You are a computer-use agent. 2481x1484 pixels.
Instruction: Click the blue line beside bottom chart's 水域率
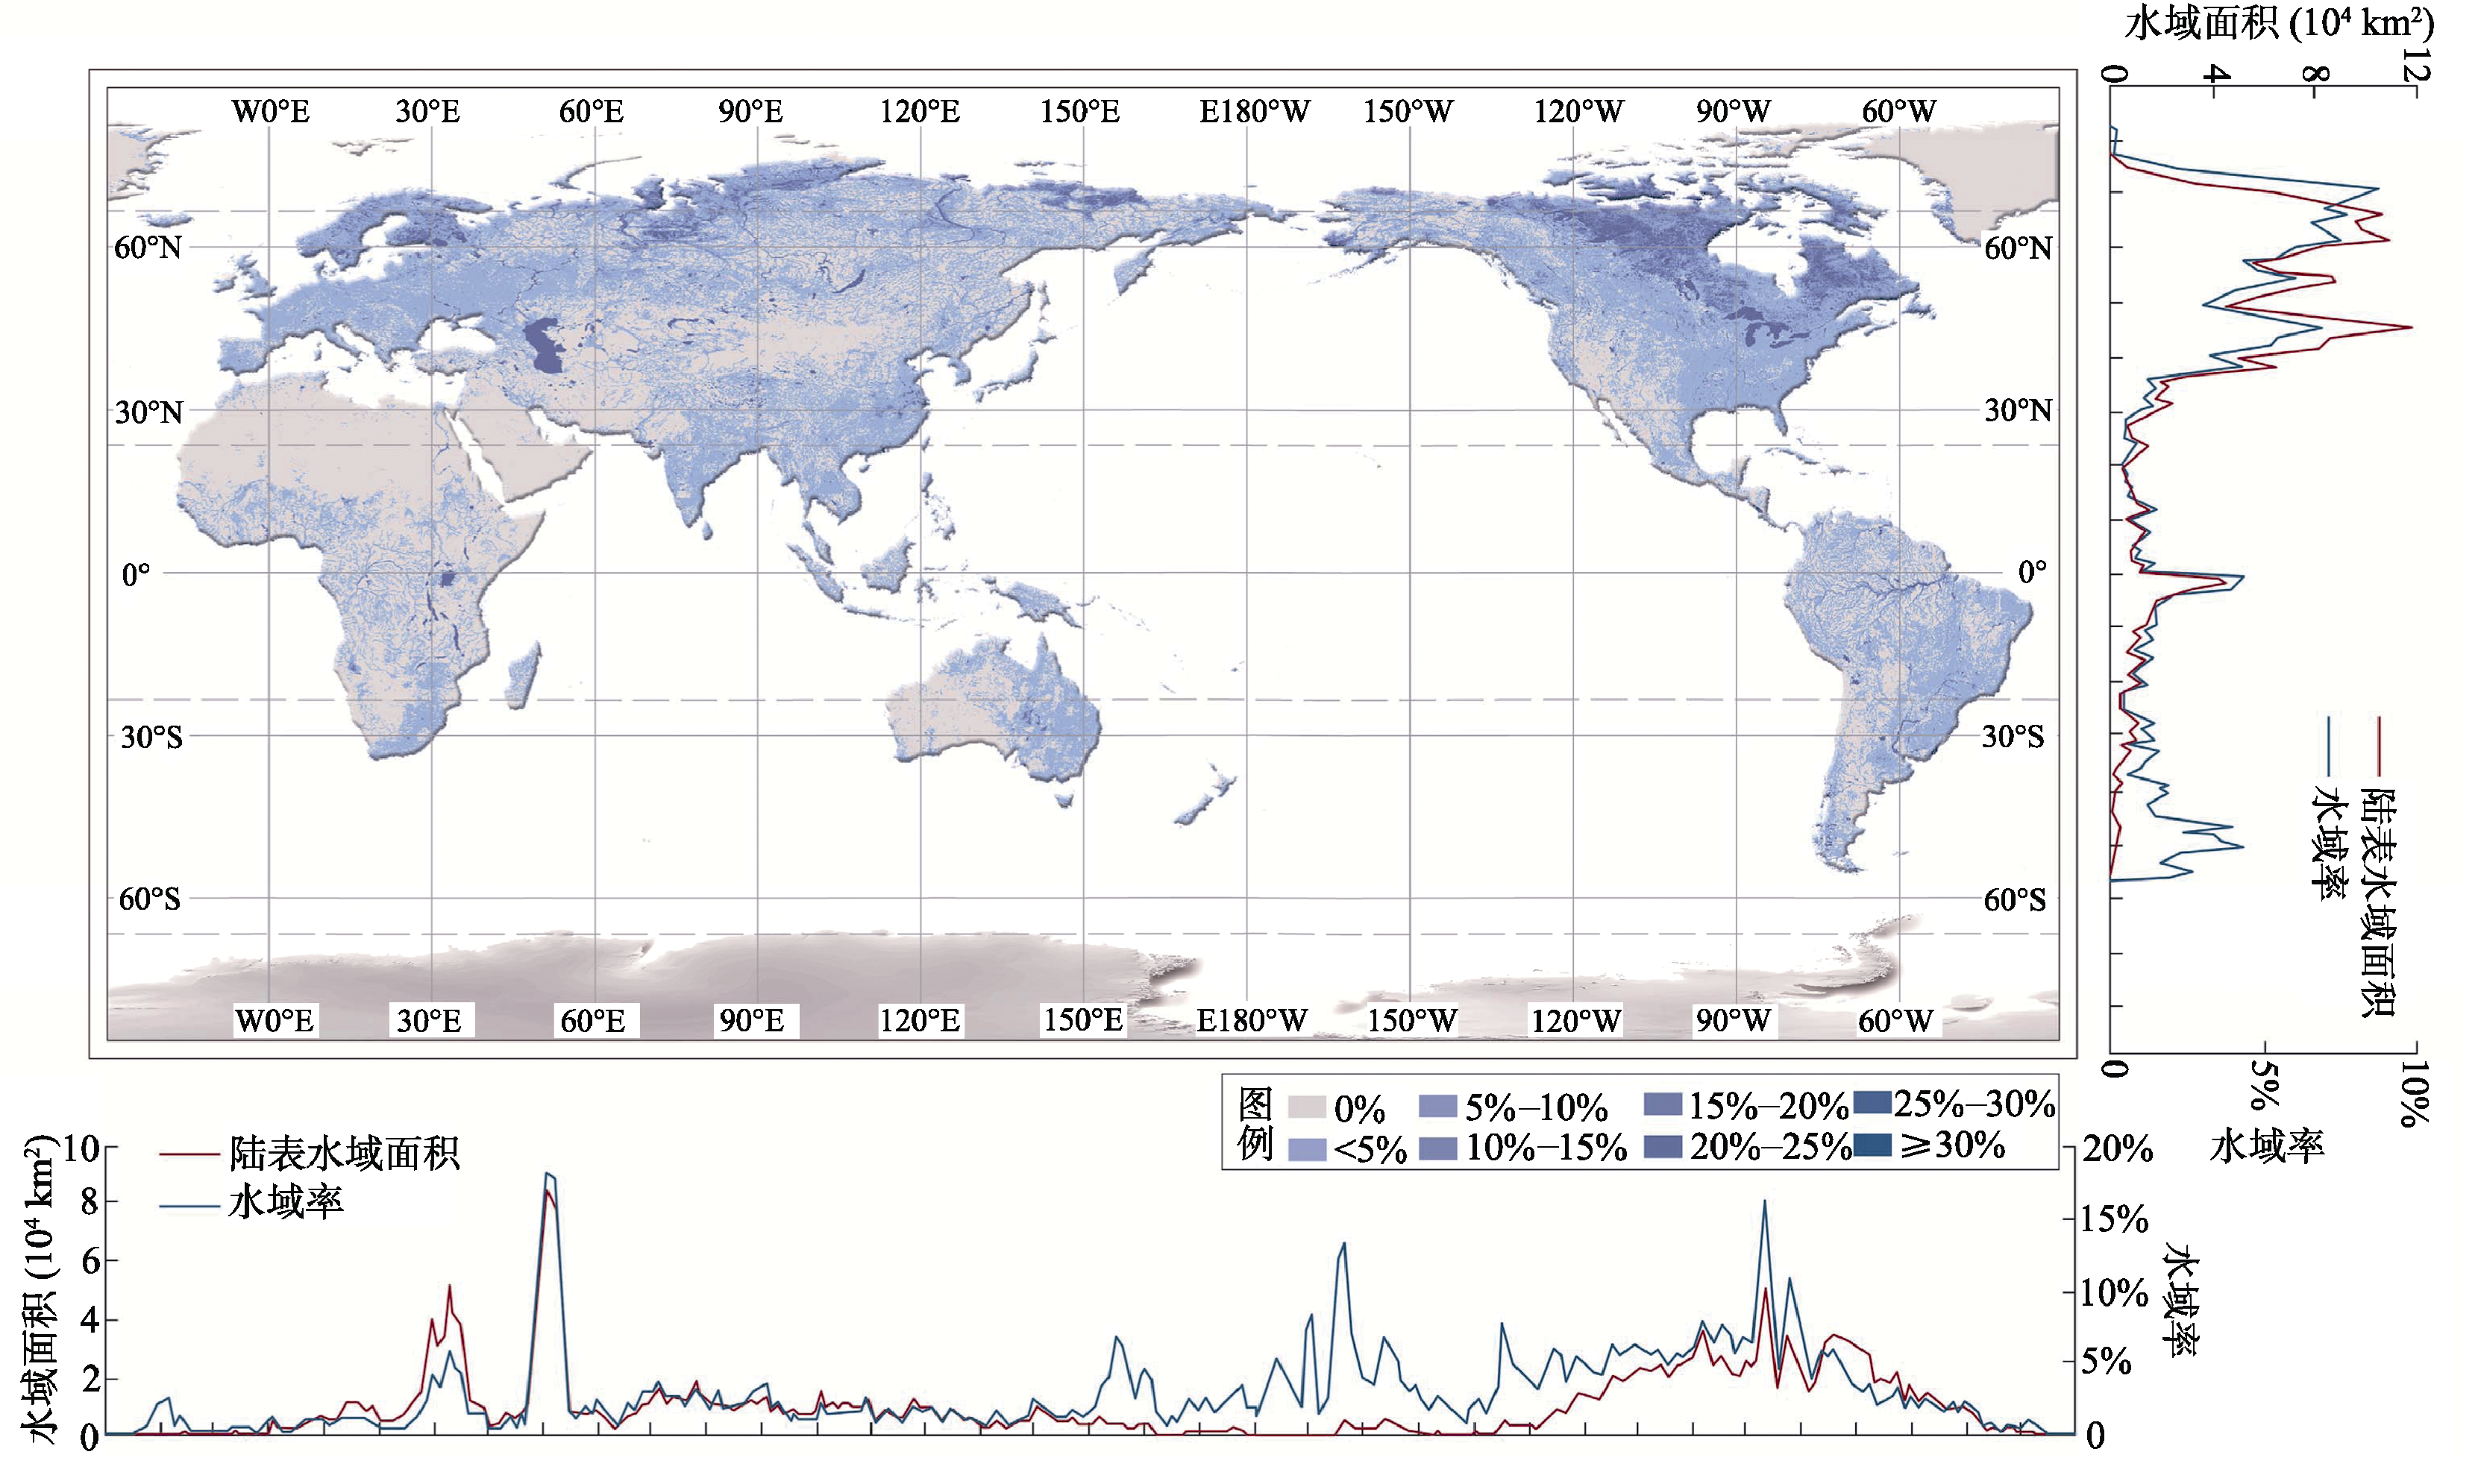(x=189, y=1206)
